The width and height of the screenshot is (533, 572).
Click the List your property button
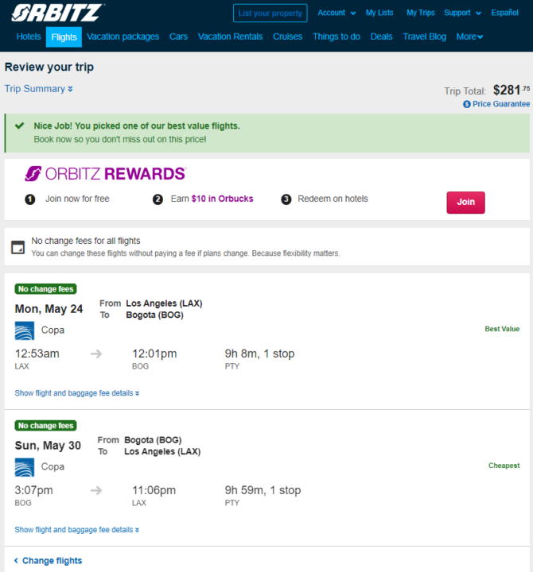tap(270, 14)
